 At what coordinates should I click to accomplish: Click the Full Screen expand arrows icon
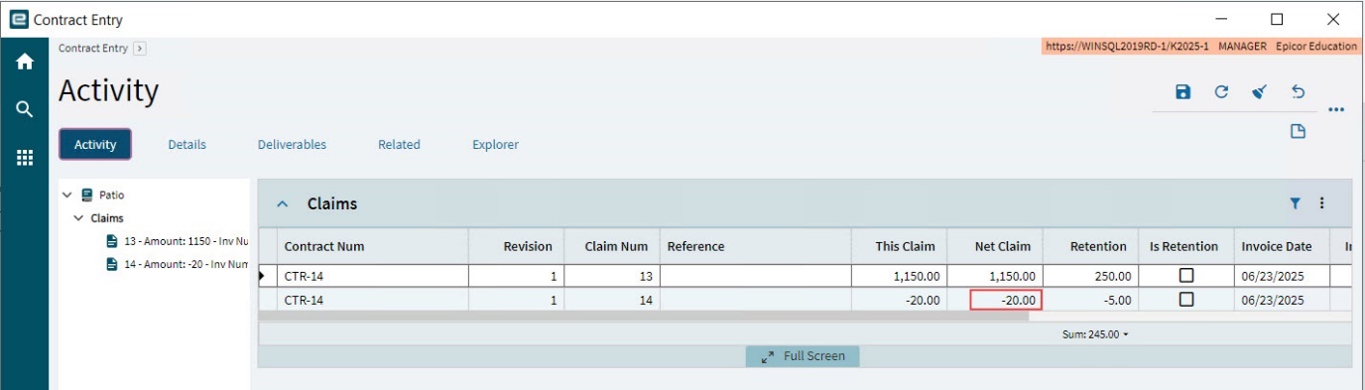click(x=768, y=356)
